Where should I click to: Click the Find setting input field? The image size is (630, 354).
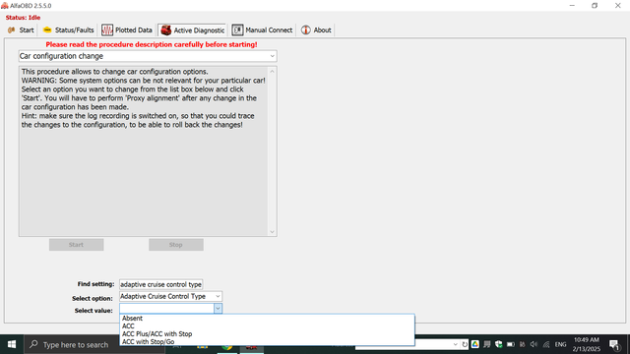coord(160,284)
